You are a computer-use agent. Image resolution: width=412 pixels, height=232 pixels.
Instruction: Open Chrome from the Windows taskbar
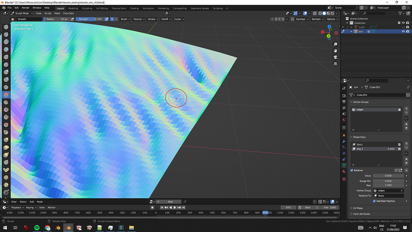point(47,228)
